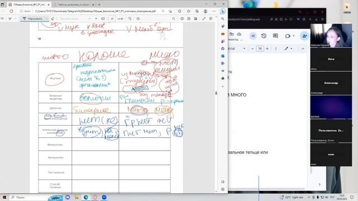The image size is (358, 201).
Task: Select Инга participant tile in Zoom
Action: click(331, 59)
